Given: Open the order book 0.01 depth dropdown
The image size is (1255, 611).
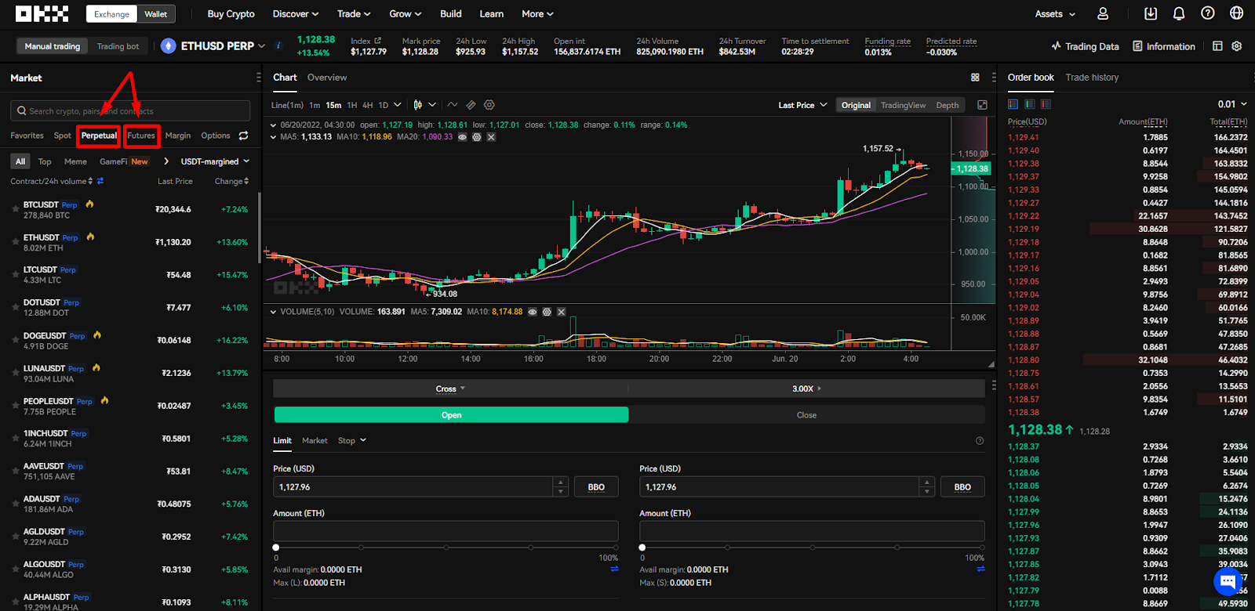Looking at the screenshot, I should [x=1231, y=104].
